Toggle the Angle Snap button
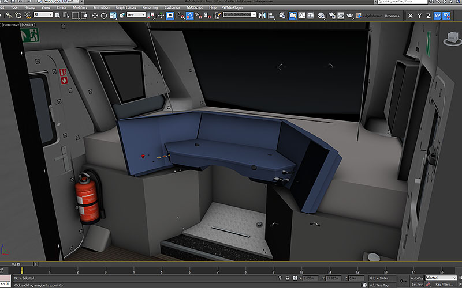 click(x=189, y=14)
